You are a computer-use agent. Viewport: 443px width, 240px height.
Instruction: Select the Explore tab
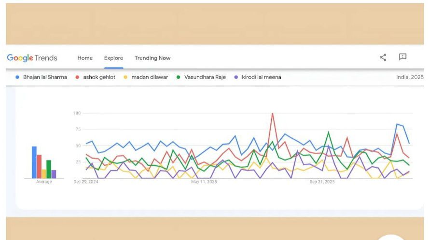click(113, 58)
